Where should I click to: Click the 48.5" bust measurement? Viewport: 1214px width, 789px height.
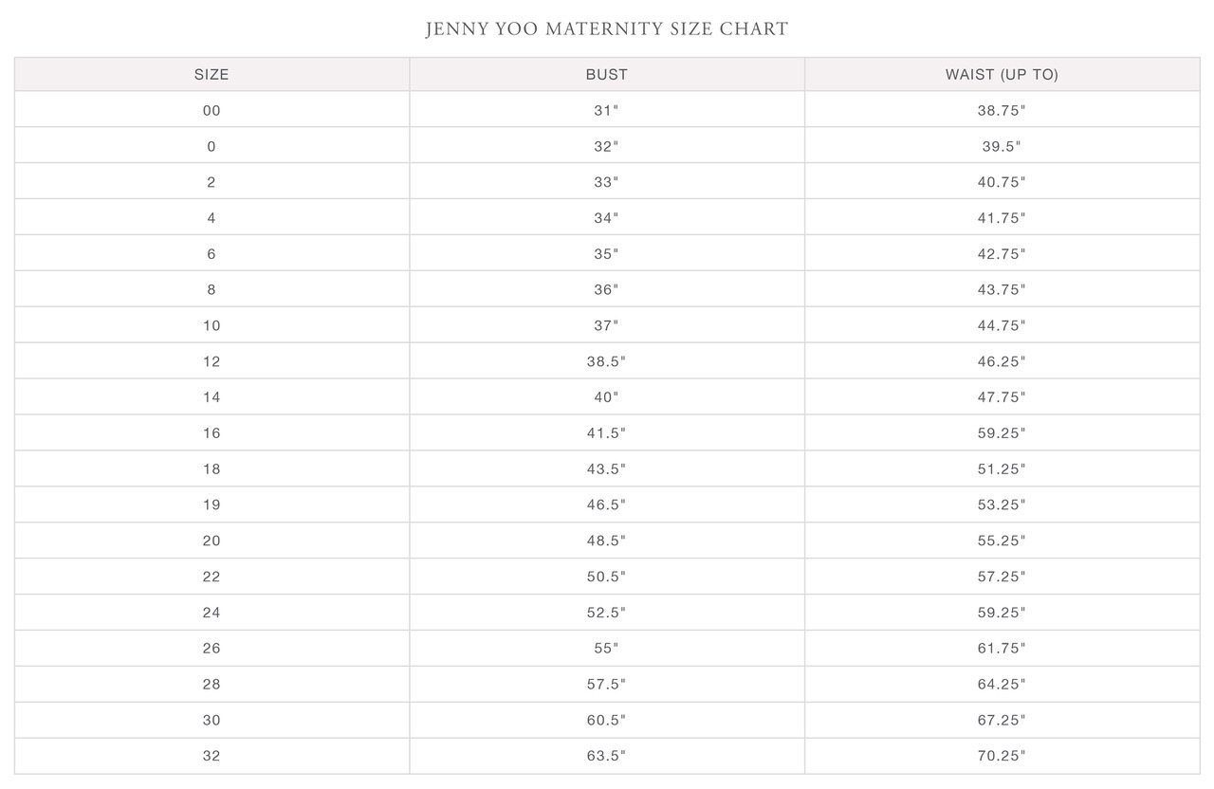tap(607, 541)
